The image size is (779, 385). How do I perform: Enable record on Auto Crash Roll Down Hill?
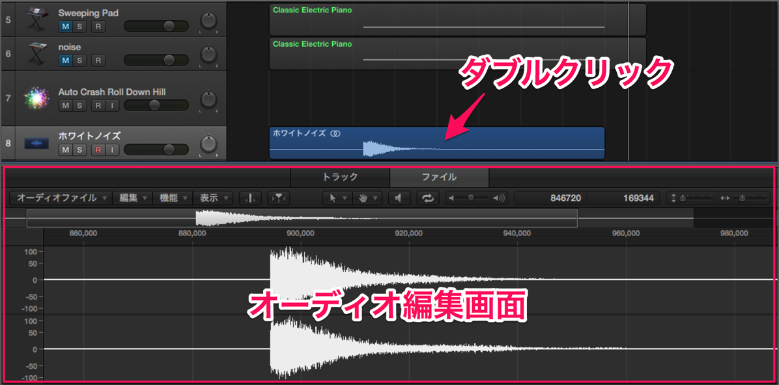pyautogui.click(x=98, y=105)
